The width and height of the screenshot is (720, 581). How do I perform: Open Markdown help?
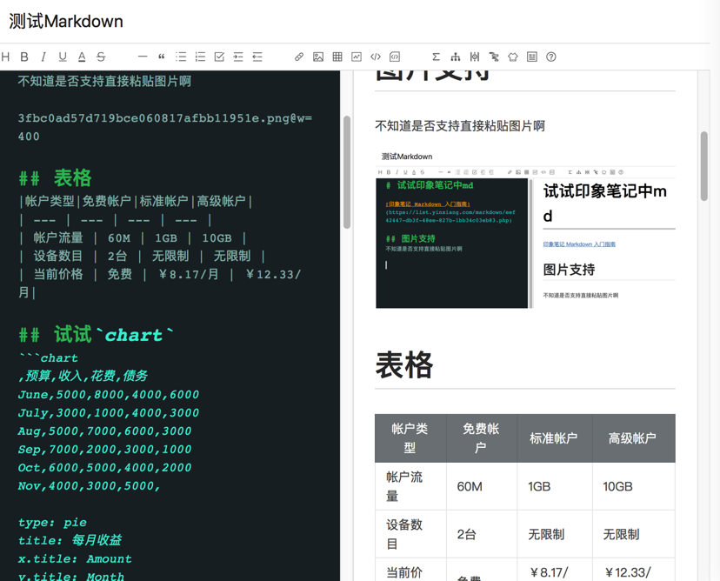pyautogui.click(x=551, y=57)
